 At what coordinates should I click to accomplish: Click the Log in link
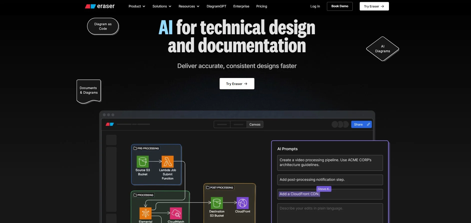(315, 6)
